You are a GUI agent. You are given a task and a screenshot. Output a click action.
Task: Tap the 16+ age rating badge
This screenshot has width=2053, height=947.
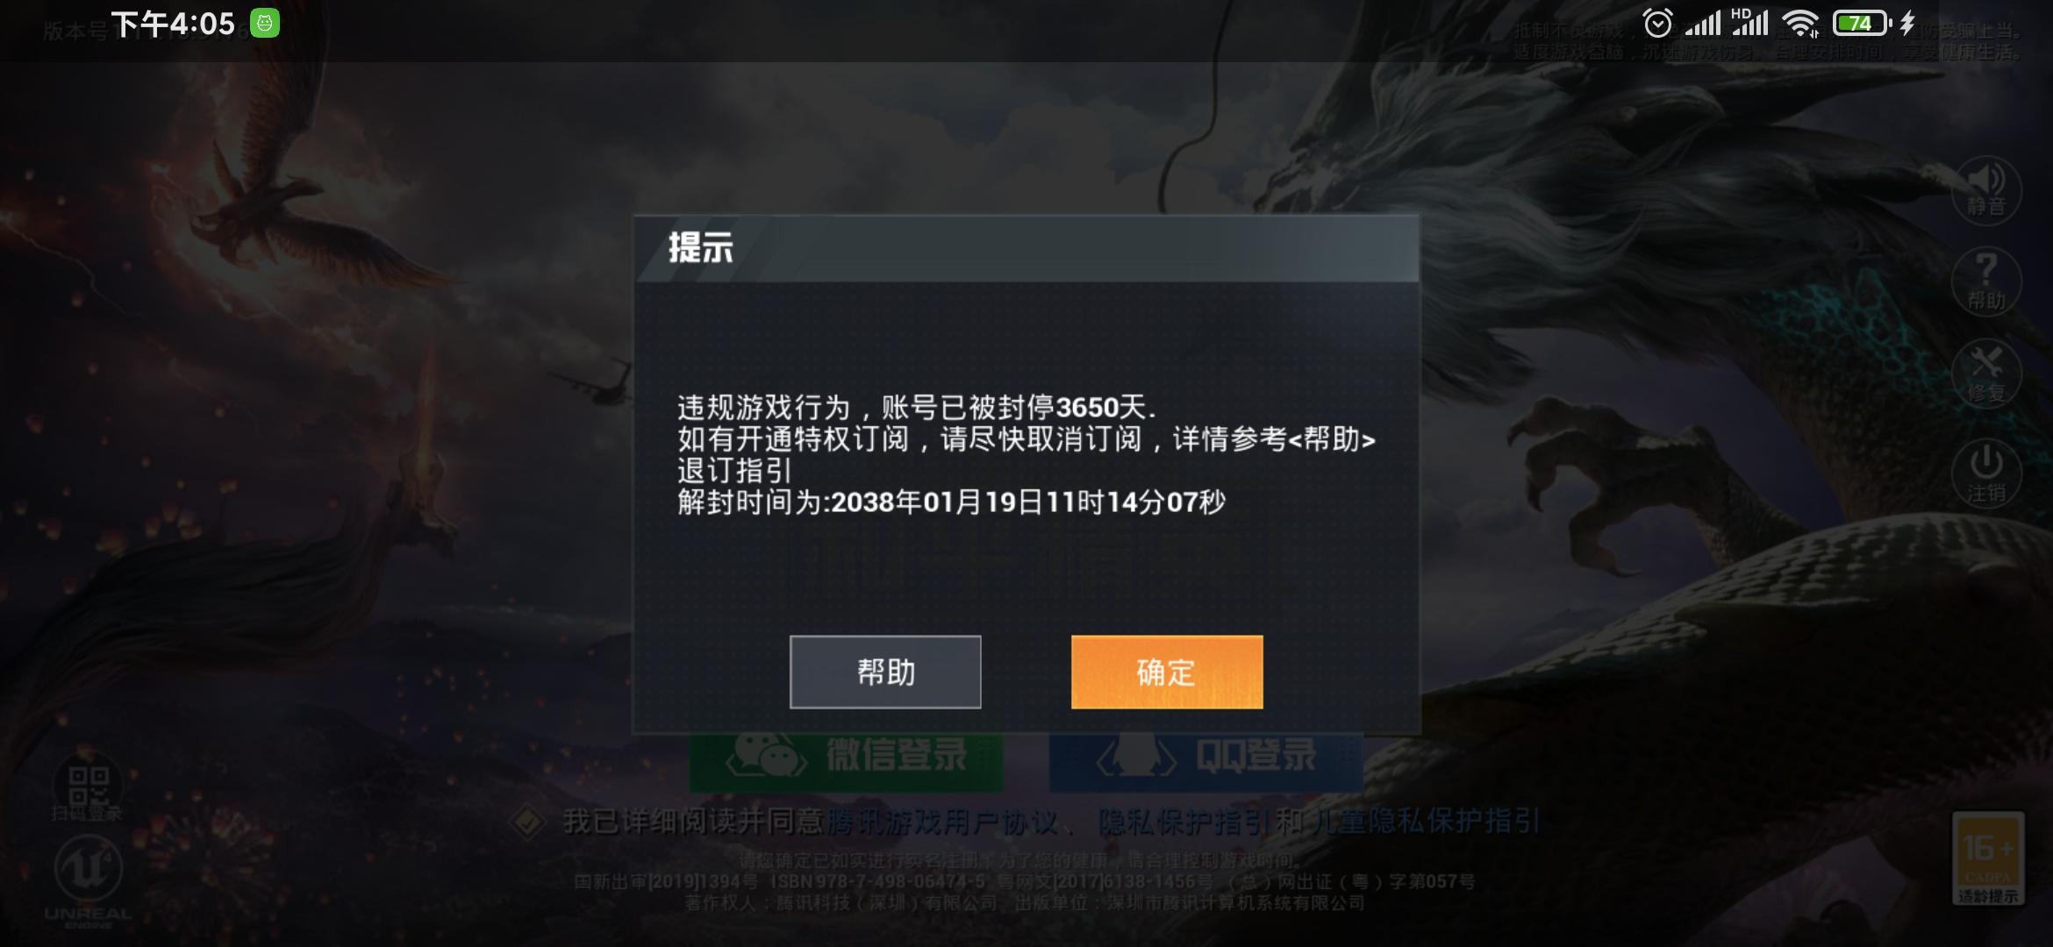pos(1988,858)
